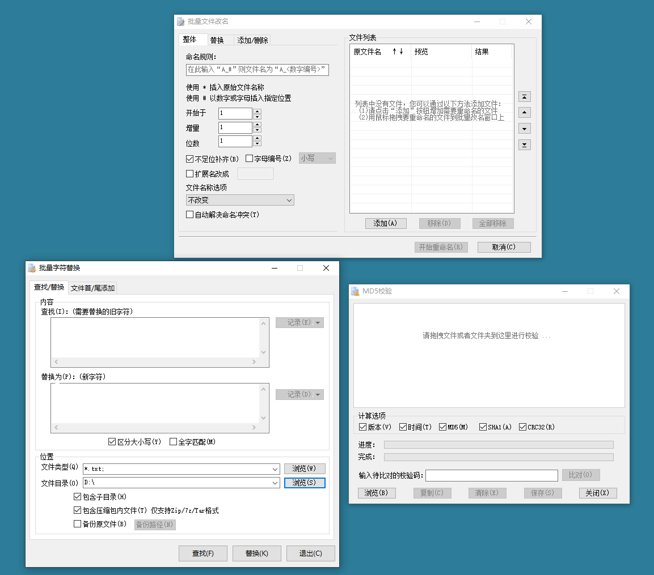Click the 输入待比对的校验码 input field

click(491, 475)
